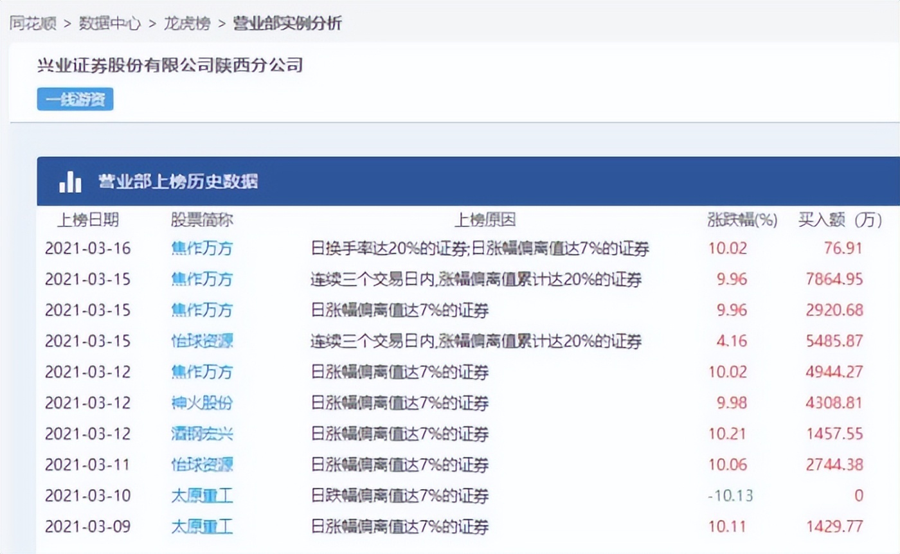The height and width of the screenshot is (554, 900).
Task: Open 焦作万方 link in the 4944.27 row
Action: pos(202,371)
